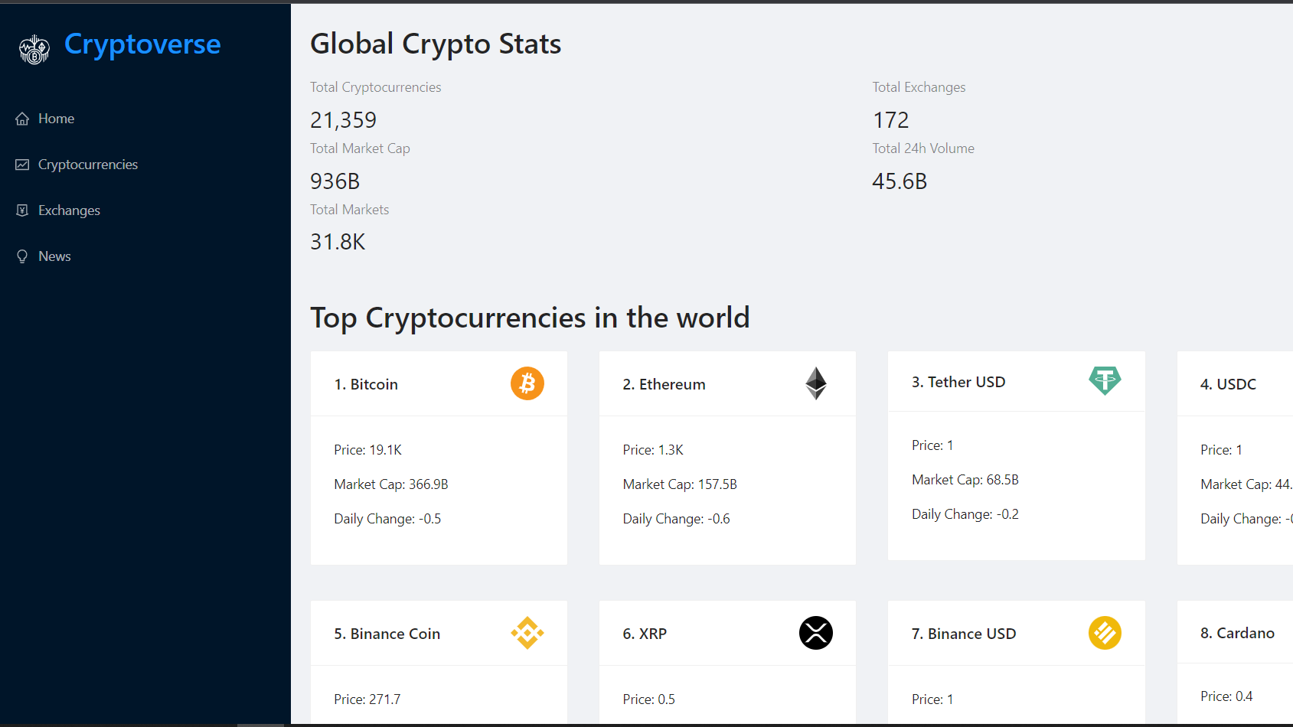Click the Cryptoverse logo icon
Image resolution: width=1293 pixels, height=727 pixels.
34,50
